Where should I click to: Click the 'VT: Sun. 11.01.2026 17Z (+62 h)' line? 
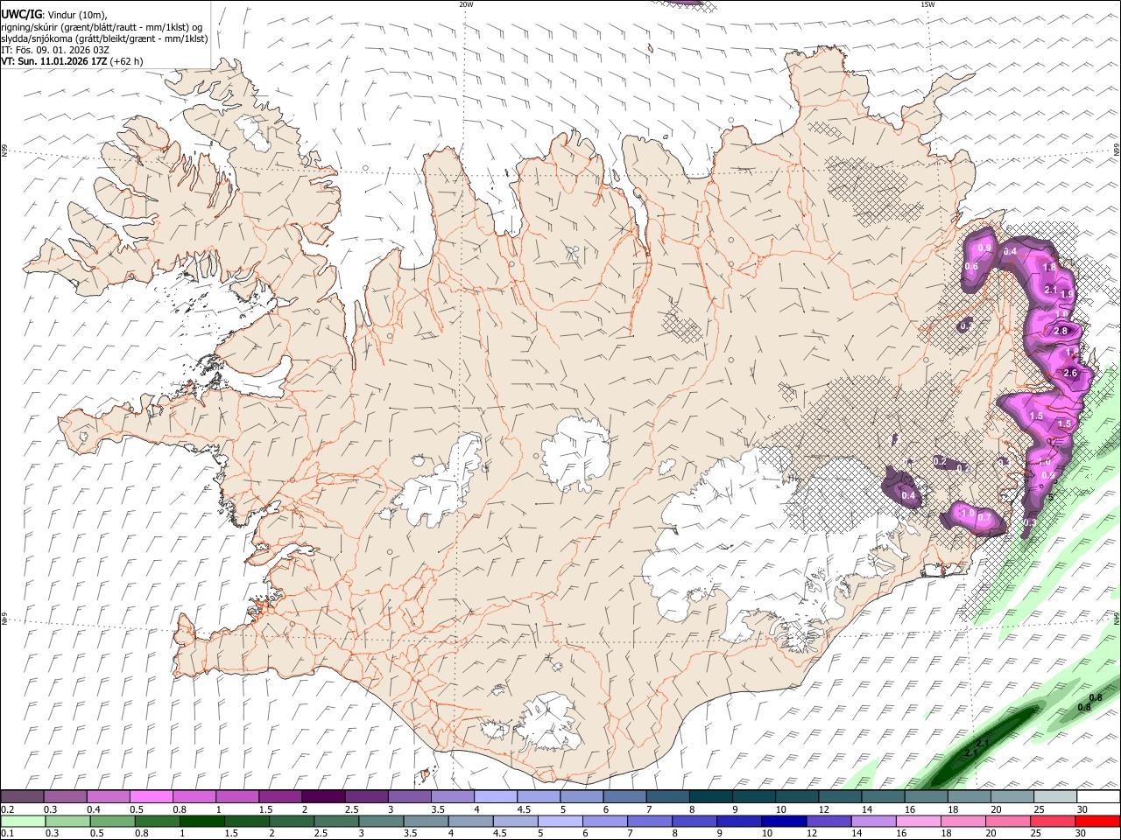(x=72, y=61)
